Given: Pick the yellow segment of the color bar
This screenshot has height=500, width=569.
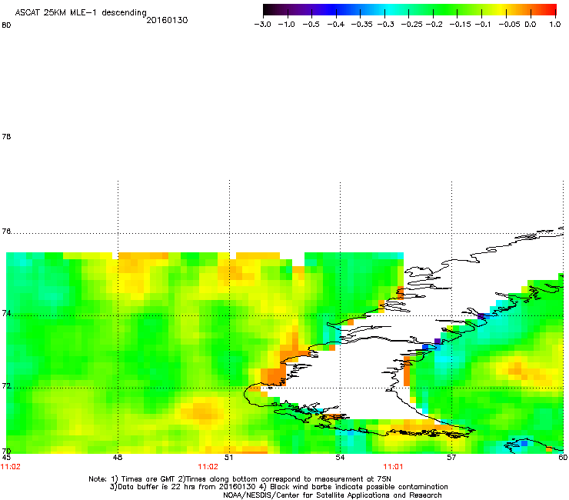Looking at the screenshot, I should pyautogui.click(x=501, y=10).
